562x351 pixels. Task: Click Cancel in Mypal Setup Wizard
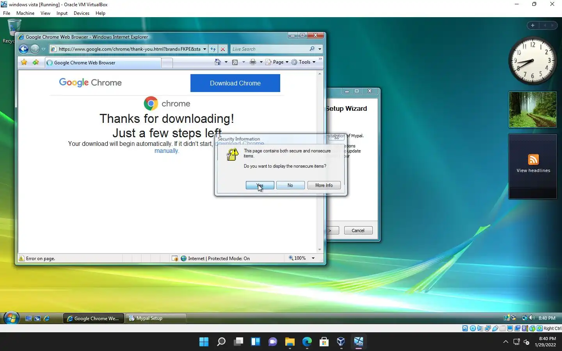coord(358,230)
